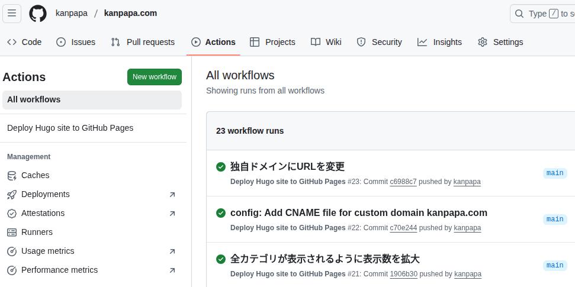The height and width of the screenshot is (287, 575).
Task: Click external-link arrow next to Usage metrics
Action: pos(172,251)
